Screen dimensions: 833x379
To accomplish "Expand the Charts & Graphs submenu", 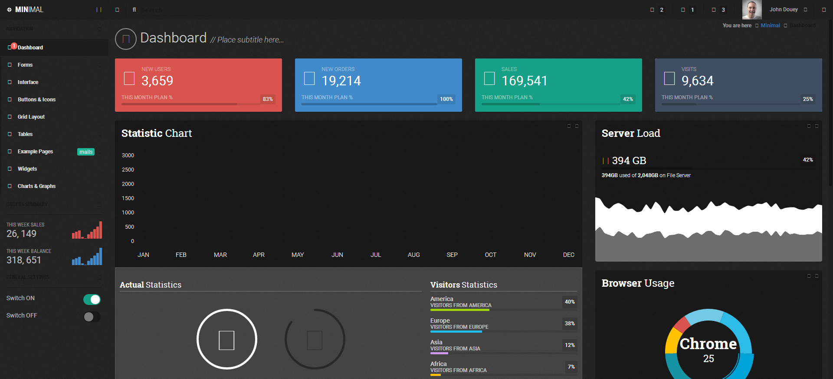I will click(36, 186).
